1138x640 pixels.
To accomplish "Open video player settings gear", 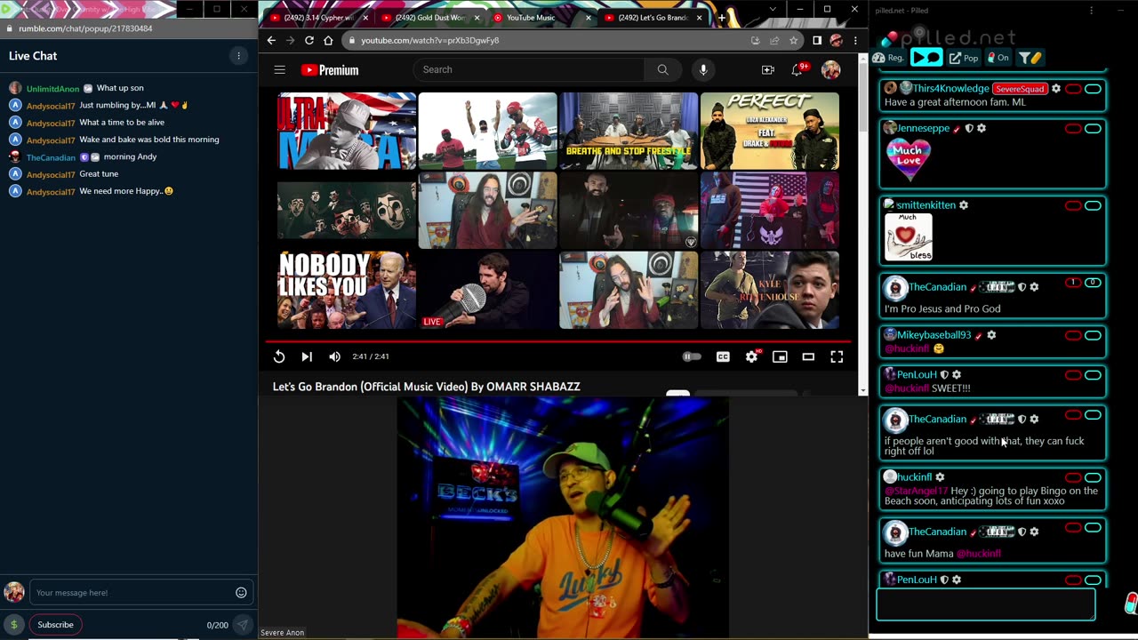I will coord(751,356).
